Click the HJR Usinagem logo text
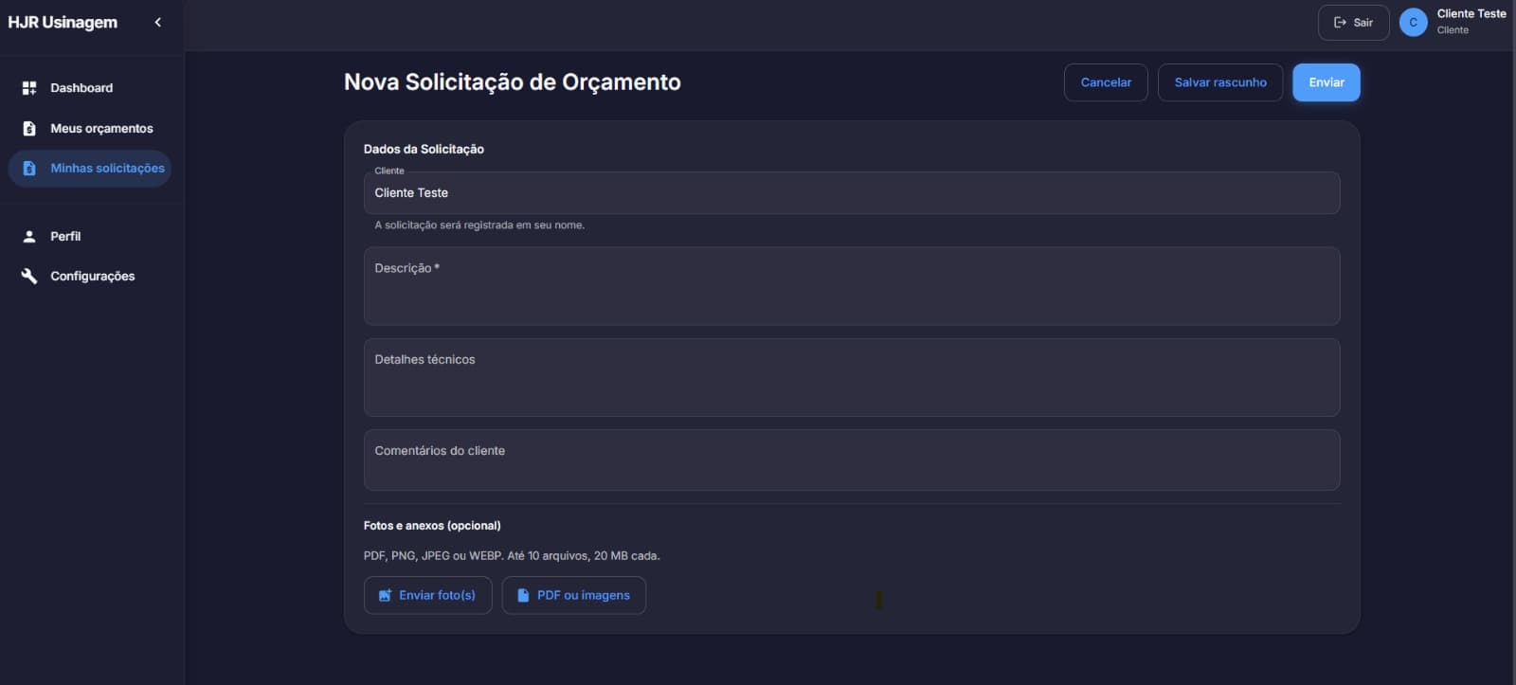Image resolution: width=1516 pixels, height=685 pixels. (x=63, y=22)
